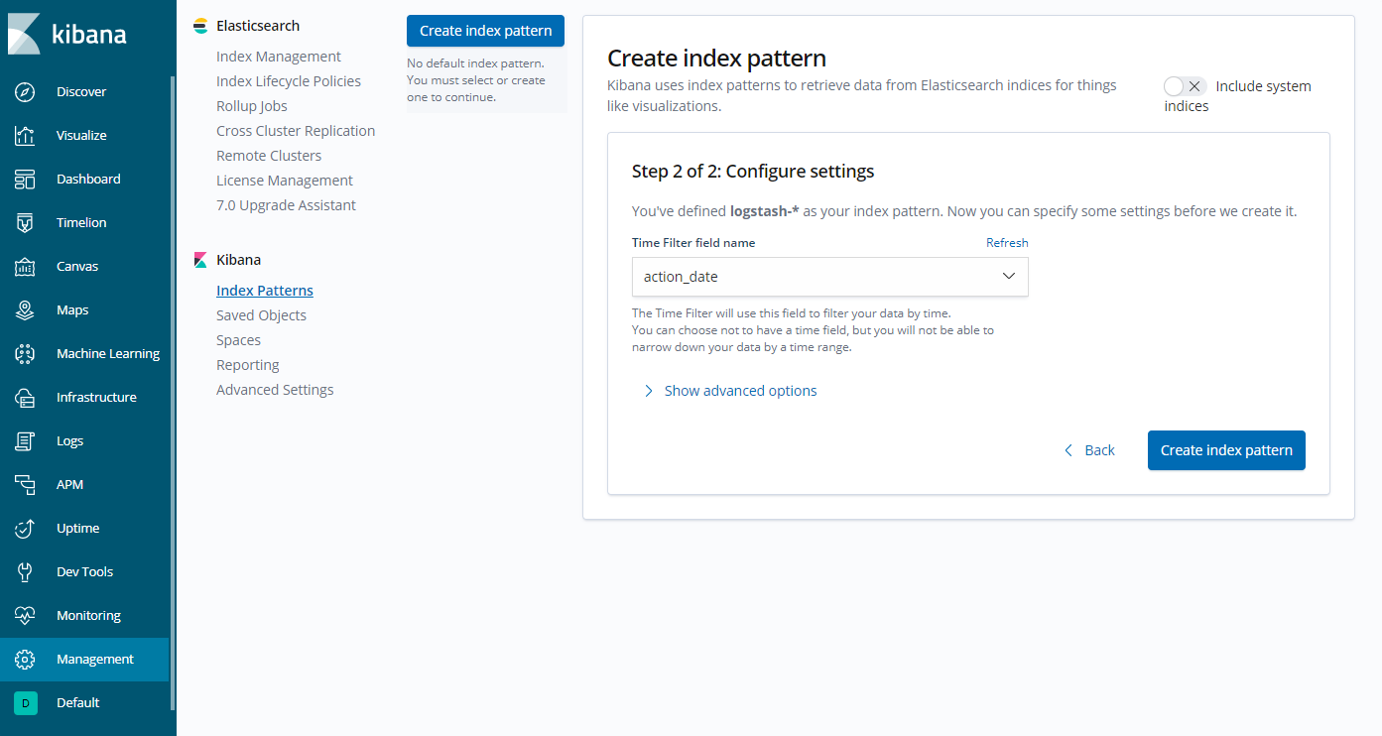Click Visualize label in navigation
The image size is (1382, 736).
[x=81, y=135]
